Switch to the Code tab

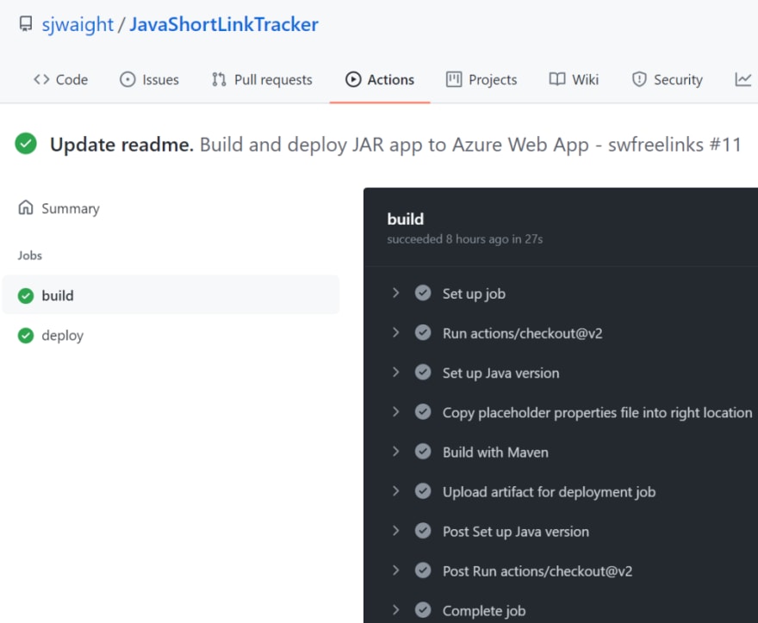point(61,79)
